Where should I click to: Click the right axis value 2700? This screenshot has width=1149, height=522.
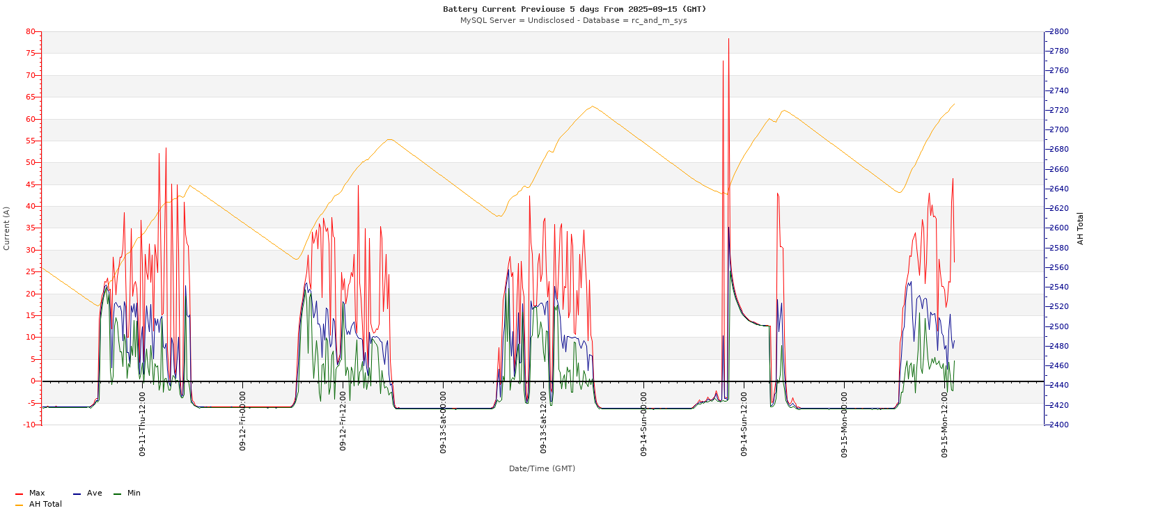point(1059,129)
